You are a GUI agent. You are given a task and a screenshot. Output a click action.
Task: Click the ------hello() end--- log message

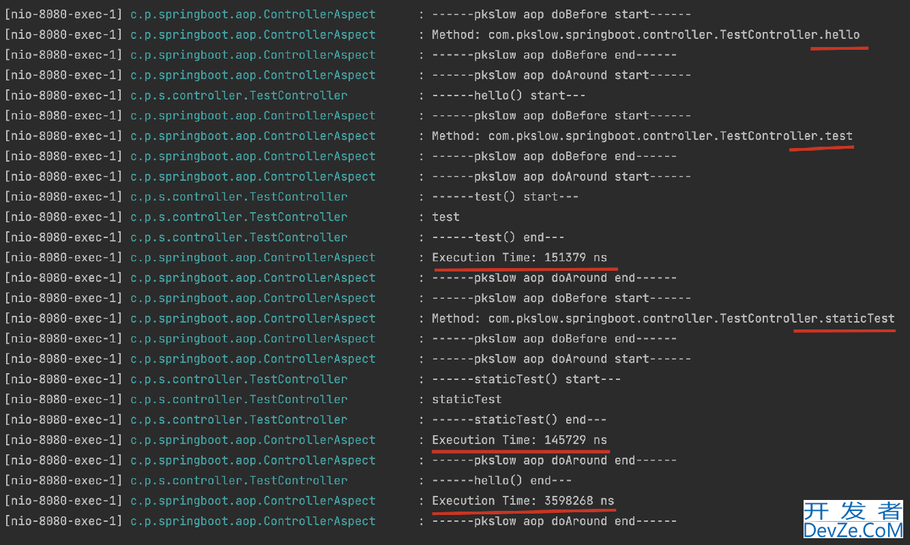click(x=501, y=481)
